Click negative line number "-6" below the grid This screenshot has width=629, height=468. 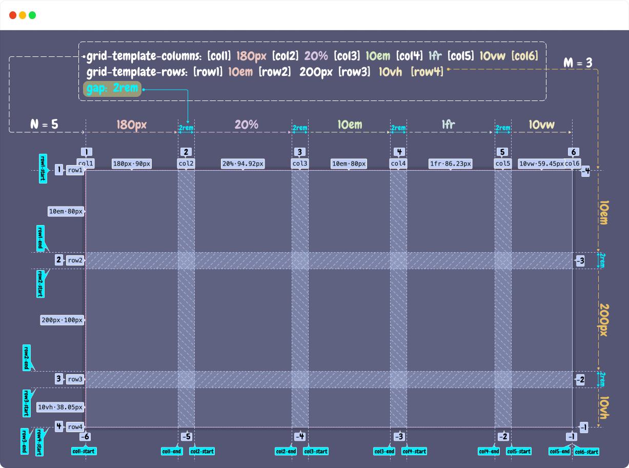86,437
